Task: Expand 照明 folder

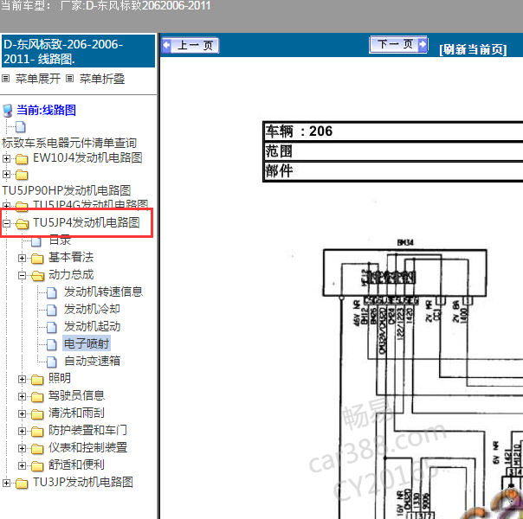Action: pyautogui.click(x=22, y=379)
